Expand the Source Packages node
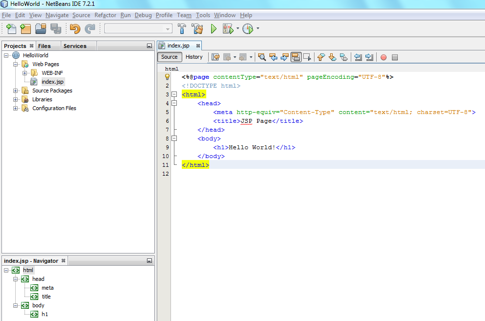The image size is (485, 321). [x=16, y=91]
